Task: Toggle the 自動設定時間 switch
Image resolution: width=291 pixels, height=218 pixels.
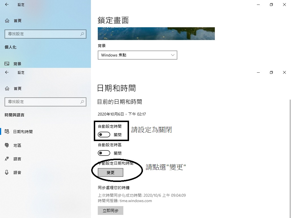Action: pyautogui.click(x=104, y=135)
